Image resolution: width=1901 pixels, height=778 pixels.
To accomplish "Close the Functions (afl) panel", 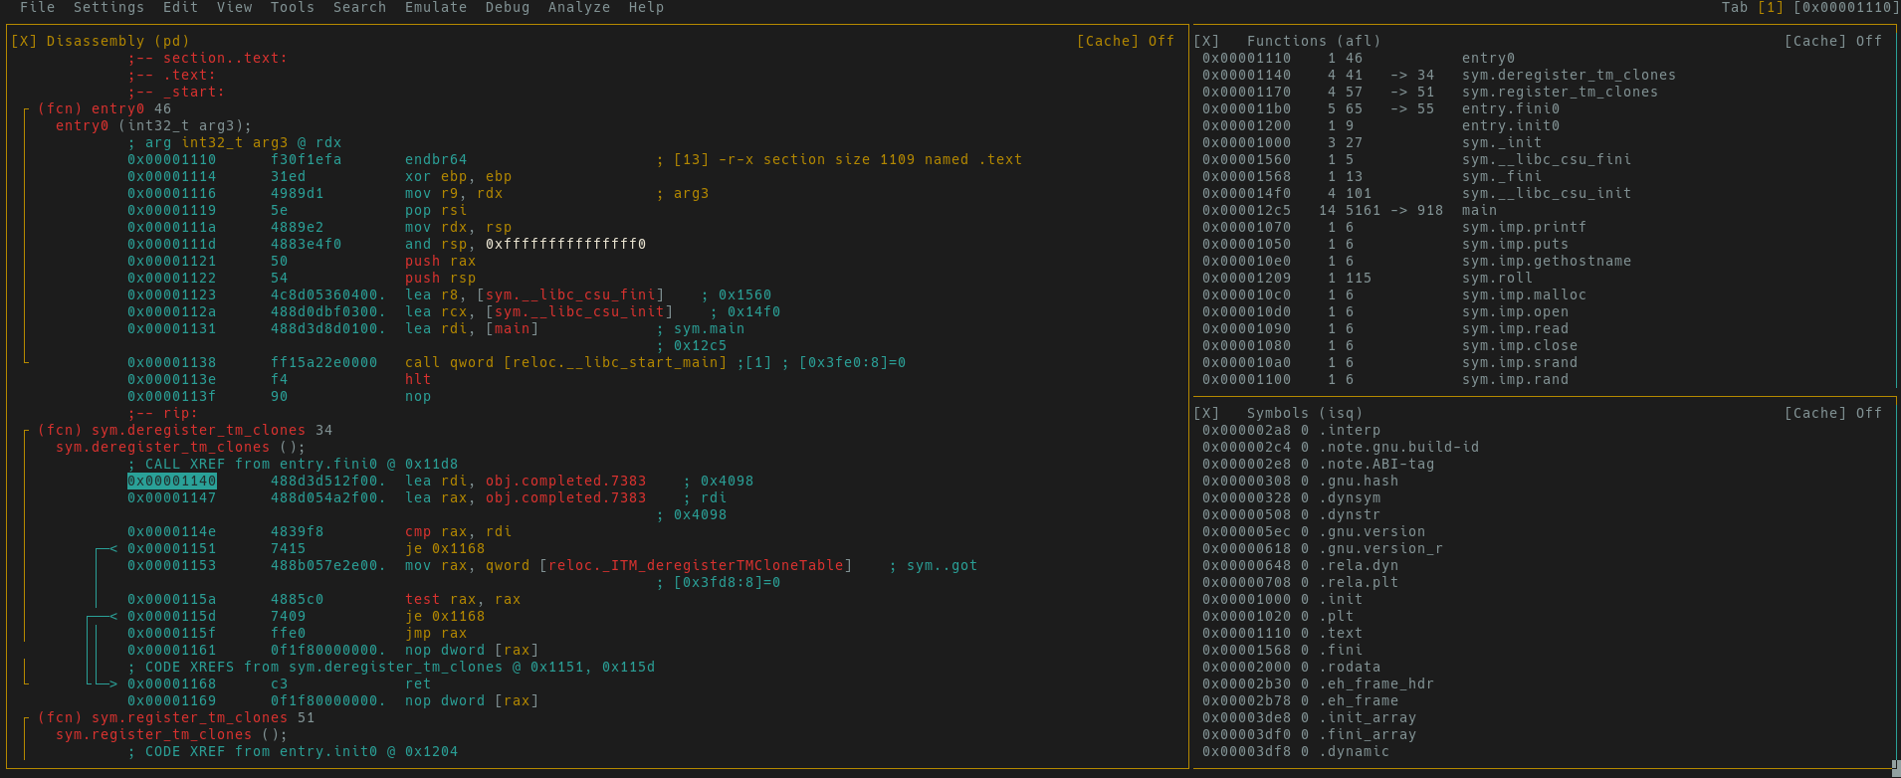I will click(1205, 41).
